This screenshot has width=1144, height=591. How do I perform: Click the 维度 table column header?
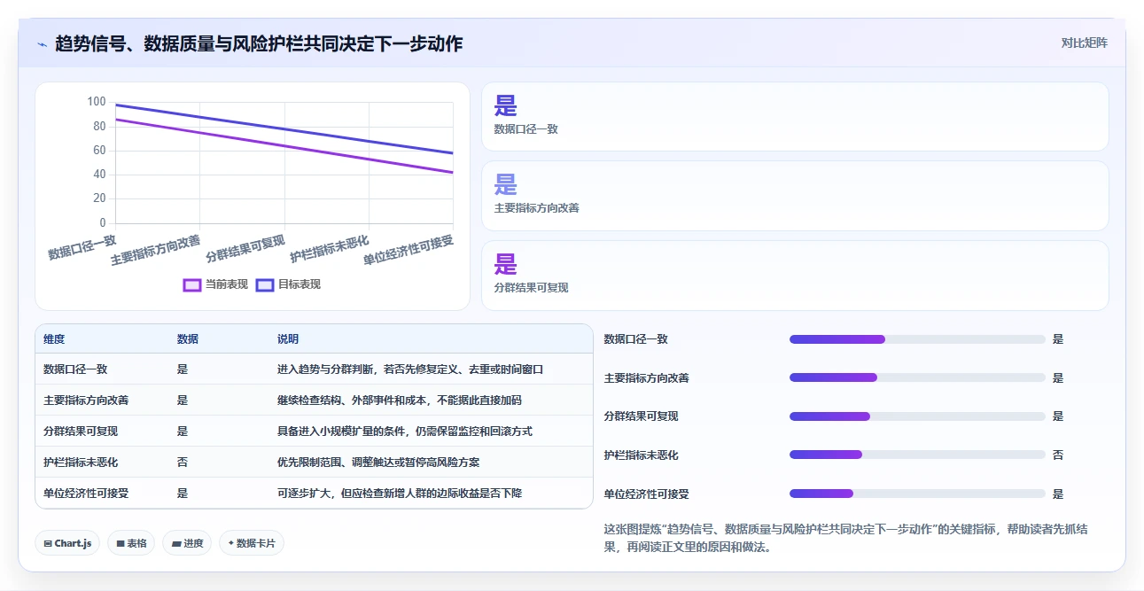tap(54, 338)
